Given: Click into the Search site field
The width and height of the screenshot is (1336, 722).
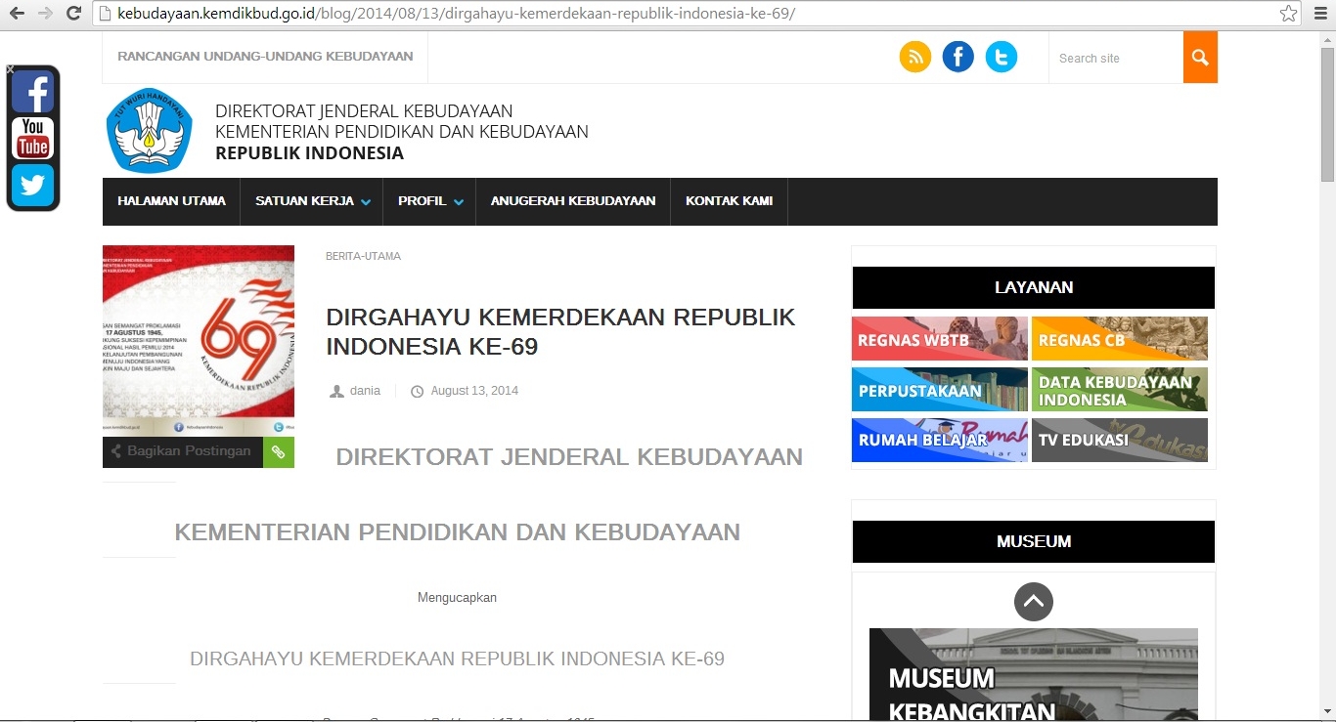Looking at the screenshot, I should pos(1113,59).
